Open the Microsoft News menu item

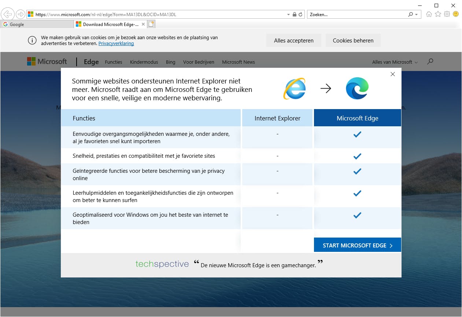pyautogui.click(x=239, y=62)
